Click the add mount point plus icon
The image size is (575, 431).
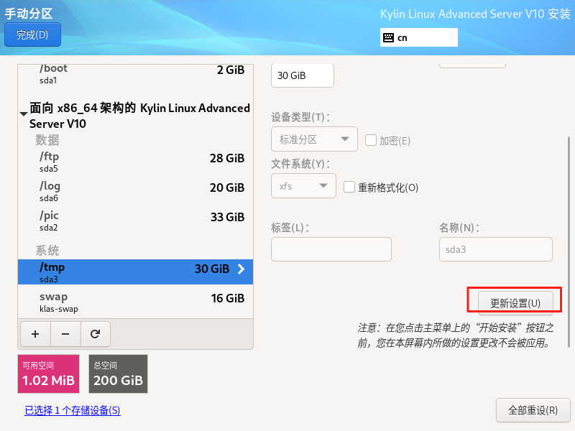pos(35,334)
